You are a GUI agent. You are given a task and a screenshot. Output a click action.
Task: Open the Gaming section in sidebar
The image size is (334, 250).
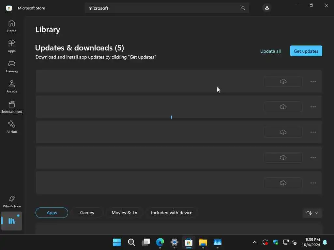click(12, 66)
